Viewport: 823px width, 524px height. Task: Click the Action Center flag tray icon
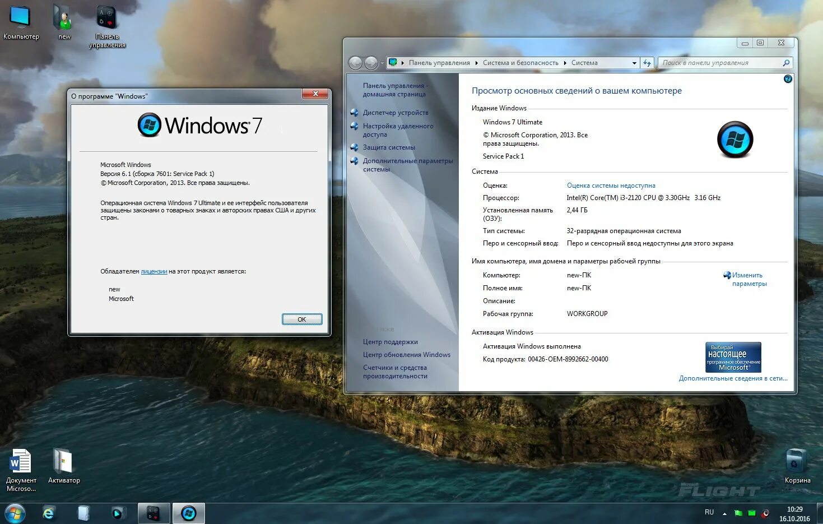point(738,513)
